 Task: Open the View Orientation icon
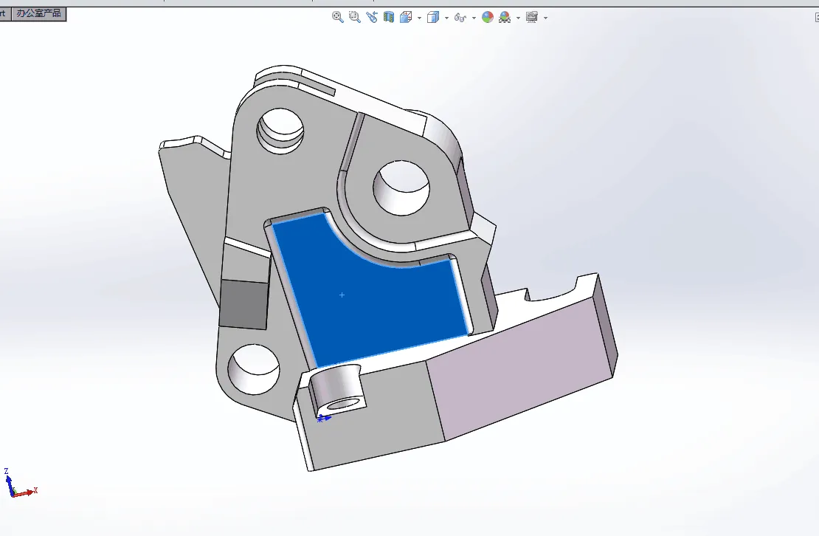click(406, 17)
